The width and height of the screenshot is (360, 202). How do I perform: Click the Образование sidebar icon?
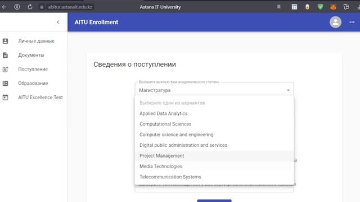[5, 84]
